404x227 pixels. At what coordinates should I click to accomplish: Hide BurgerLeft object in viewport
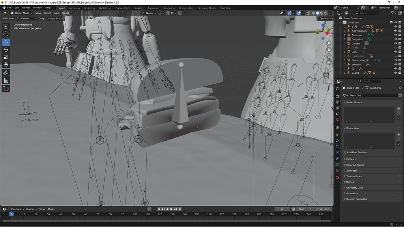pyautogui.click(x=395, y=39)
